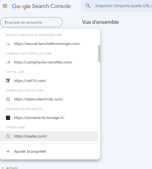This screenshot has width=152, height=169.
Task: Click the URL inspection search magnifier icon
Action: point(88,6)
